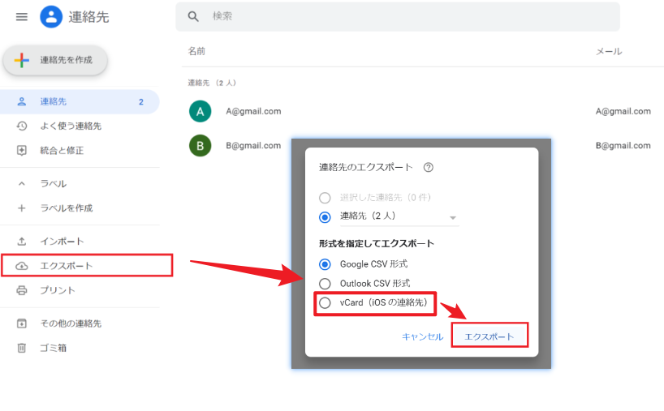Open the 連絡先 (2 人) dropdown
The height and width of the screenshot is (411, 664).
coord(453,217)
